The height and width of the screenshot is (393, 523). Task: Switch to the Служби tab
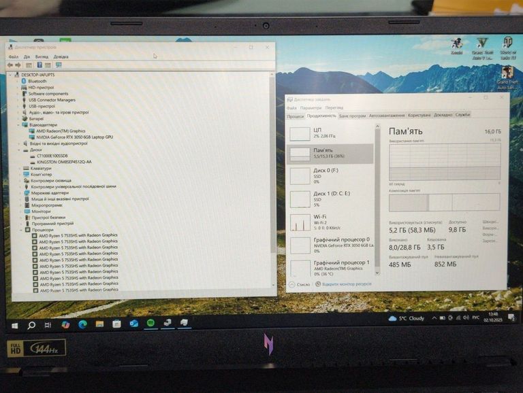462,115
